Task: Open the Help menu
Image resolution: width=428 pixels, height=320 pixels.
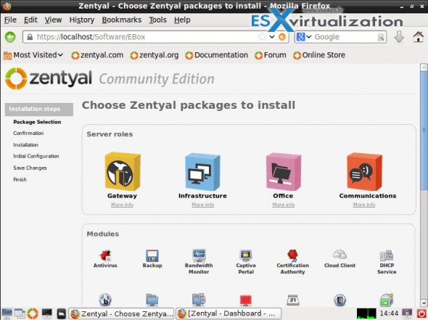Action: point(182,20)
